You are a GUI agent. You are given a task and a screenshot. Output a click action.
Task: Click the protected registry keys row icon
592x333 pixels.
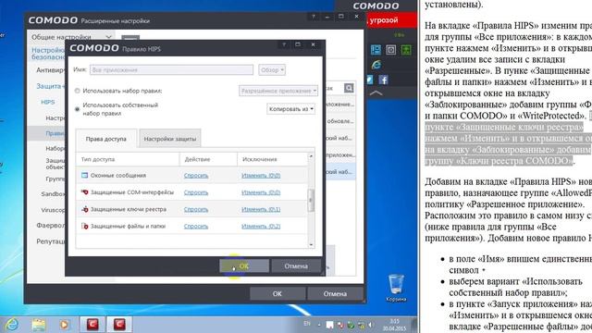tap(84, 209)
